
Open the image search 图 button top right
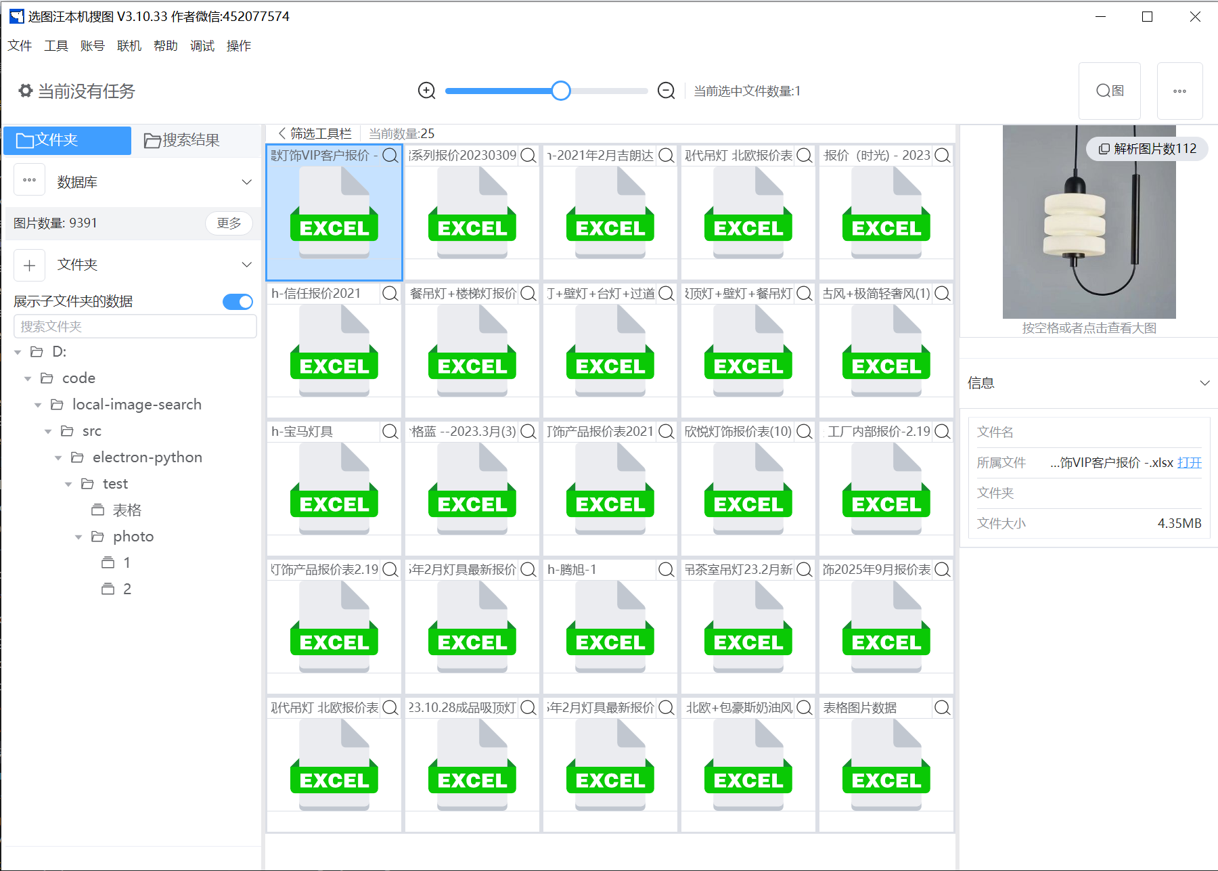pyautogui.click(x=1109, y=91)
